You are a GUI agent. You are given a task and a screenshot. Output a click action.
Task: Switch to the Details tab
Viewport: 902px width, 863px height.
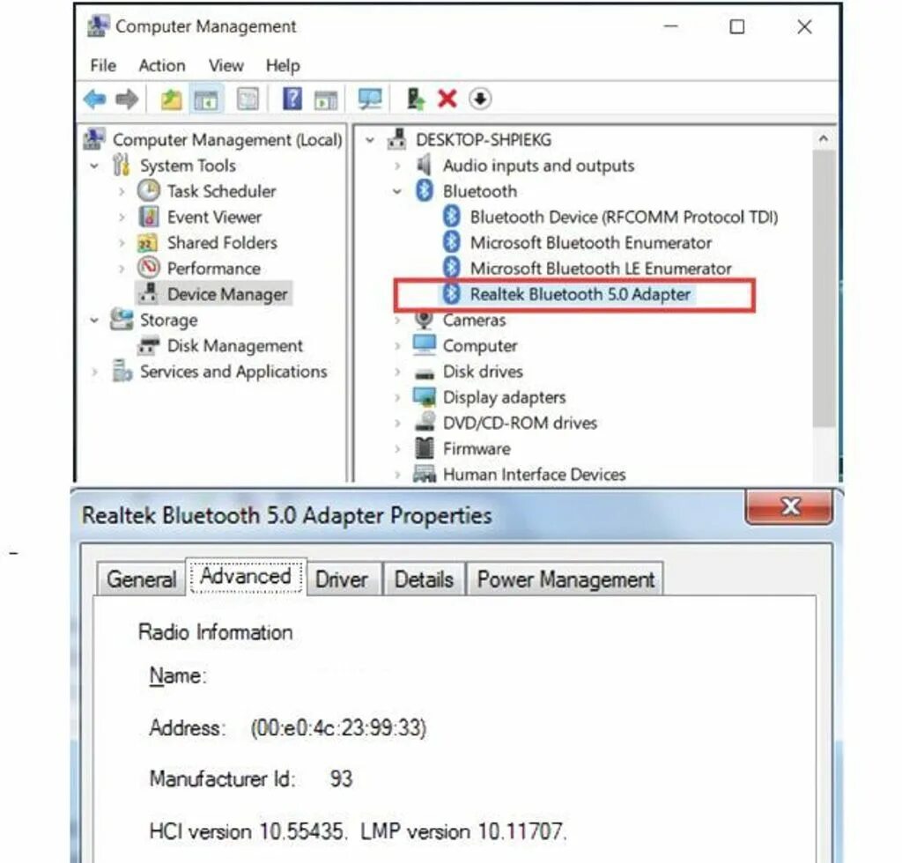click(x=424, y=579)
